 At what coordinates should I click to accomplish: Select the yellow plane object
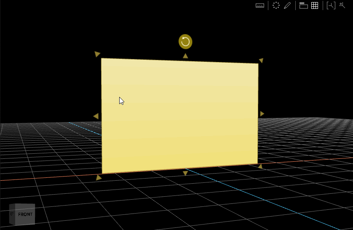179,116
